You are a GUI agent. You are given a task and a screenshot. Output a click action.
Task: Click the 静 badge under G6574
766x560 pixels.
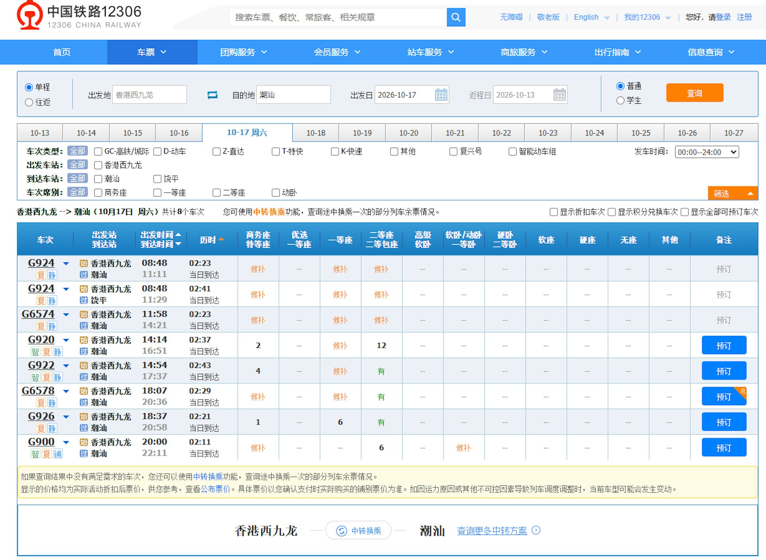(x=52, y=326)
